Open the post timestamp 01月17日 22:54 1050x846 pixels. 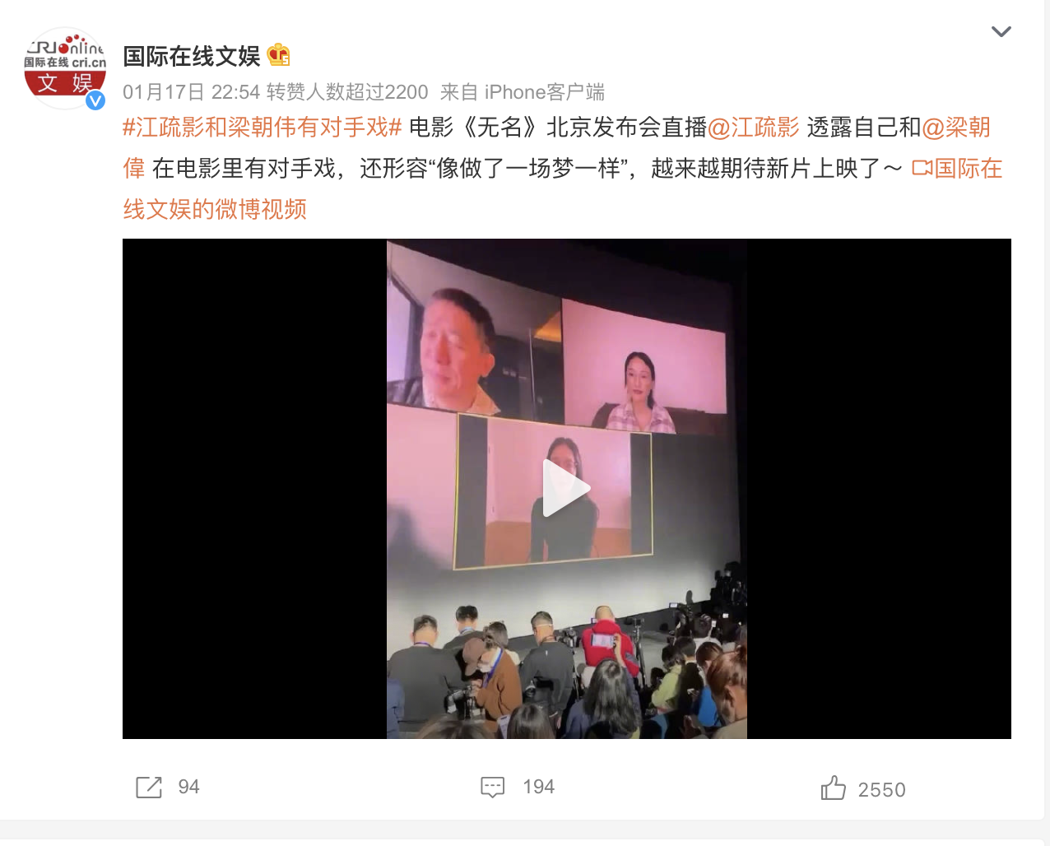(x=191, y=92)
